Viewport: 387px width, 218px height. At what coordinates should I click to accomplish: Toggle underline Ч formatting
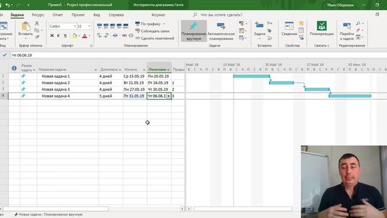[65, 36]
